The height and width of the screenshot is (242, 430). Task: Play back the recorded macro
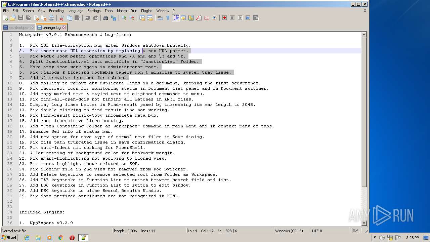(x=240, y=18)
